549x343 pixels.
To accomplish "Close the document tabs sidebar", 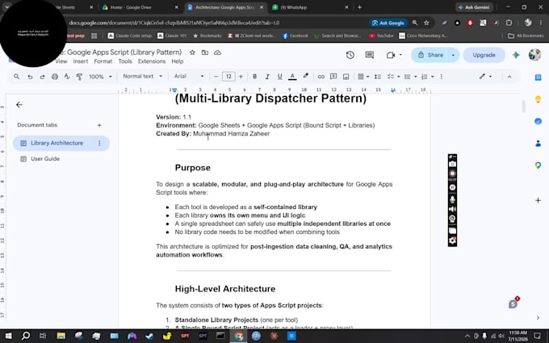I will [x=19, y=105].
